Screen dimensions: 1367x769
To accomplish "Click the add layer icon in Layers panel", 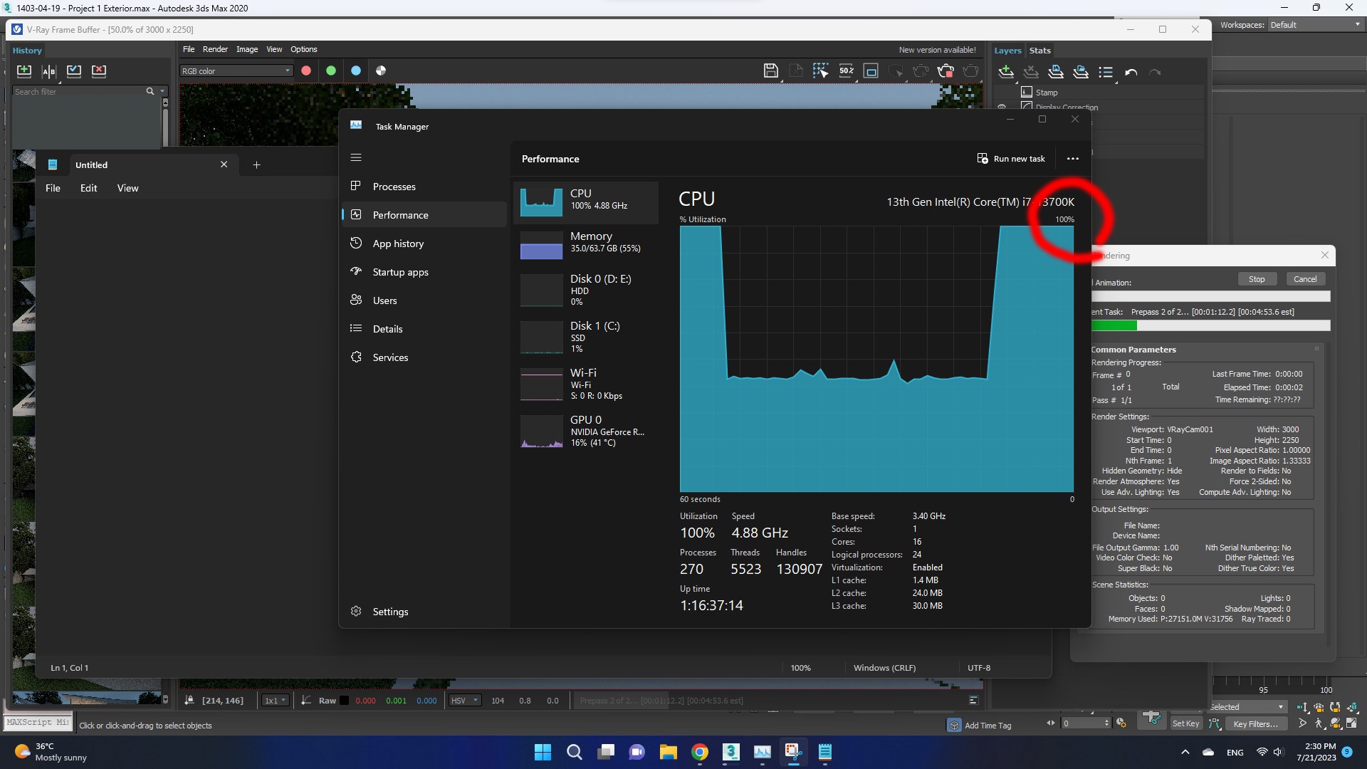I will click(x=1006, y=72).
